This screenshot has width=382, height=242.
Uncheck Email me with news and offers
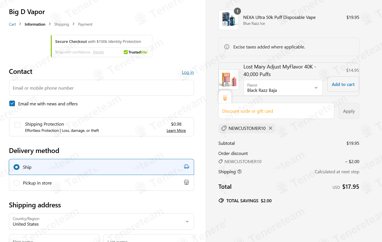coord(12,103)
